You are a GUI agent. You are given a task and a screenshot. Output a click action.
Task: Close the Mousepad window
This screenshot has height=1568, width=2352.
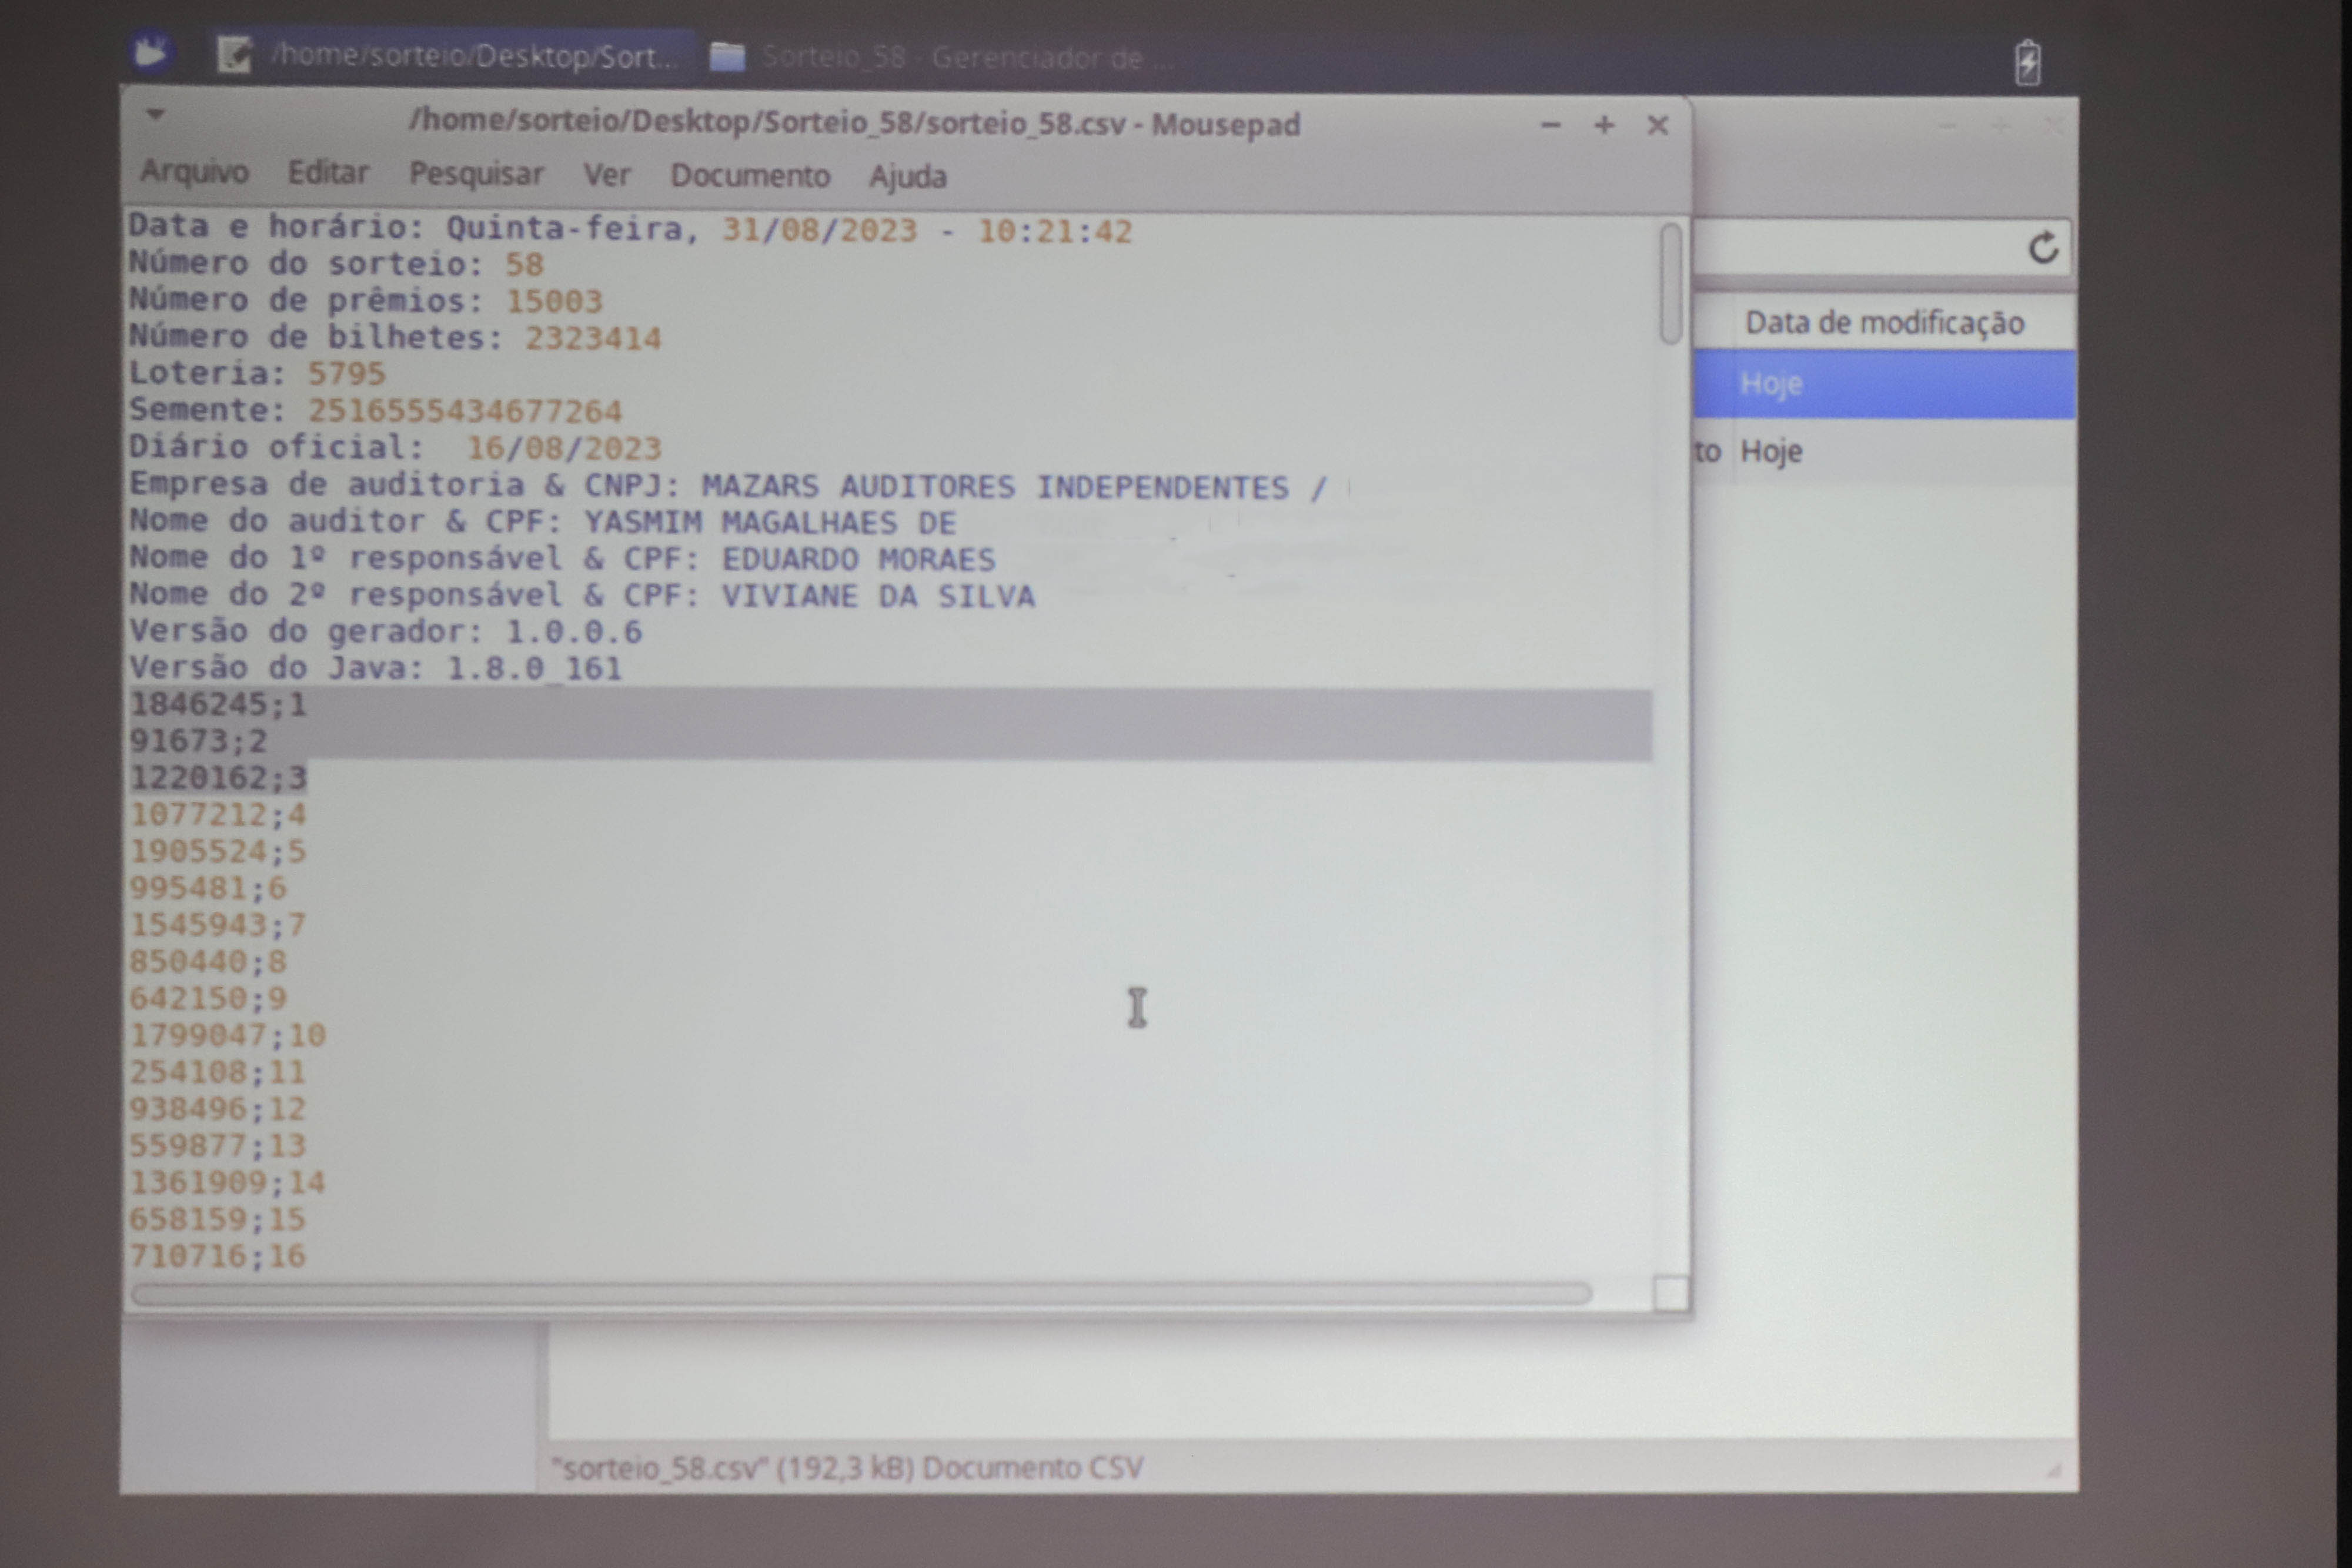coord(1657,126)
